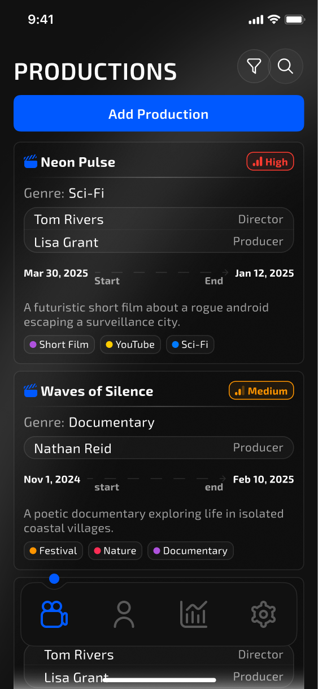Open the person profile tab
Image resolution: width=318 pixels, height=689 pixels.
coord(124,614)
